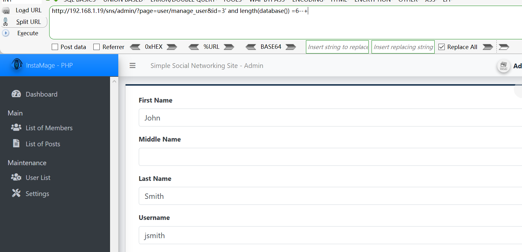The image size is (522, 252).
Task: Click the InstaMage eye logo
Action: tap(17, 64)
